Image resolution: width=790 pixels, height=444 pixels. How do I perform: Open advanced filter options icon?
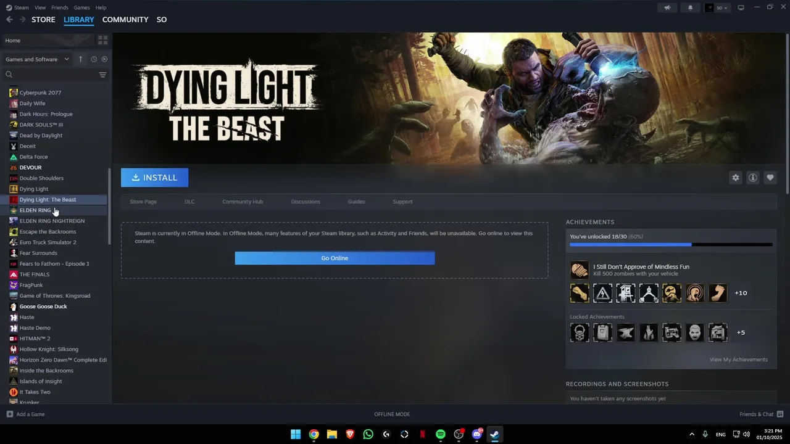(102, 75)
